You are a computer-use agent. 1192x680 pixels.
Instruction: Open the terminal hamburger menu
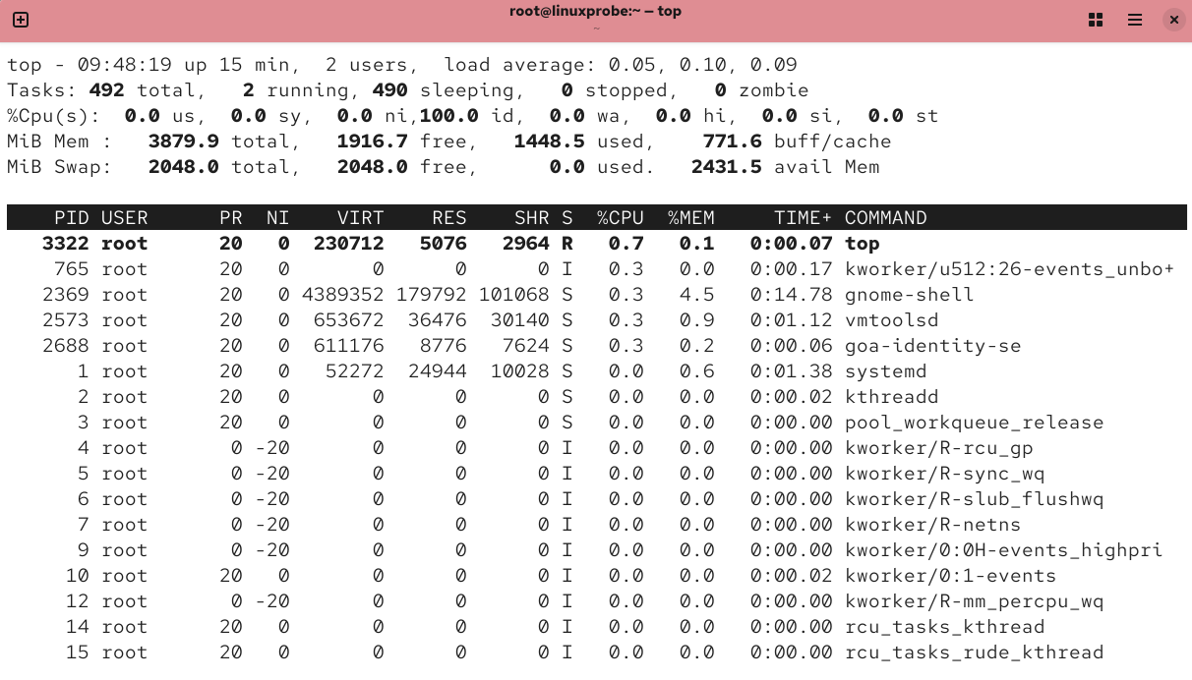pos(1135,20)
